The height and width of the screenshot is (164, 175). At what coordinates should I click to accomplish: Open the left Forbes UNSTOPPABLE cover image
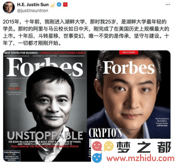pos(45,106)
